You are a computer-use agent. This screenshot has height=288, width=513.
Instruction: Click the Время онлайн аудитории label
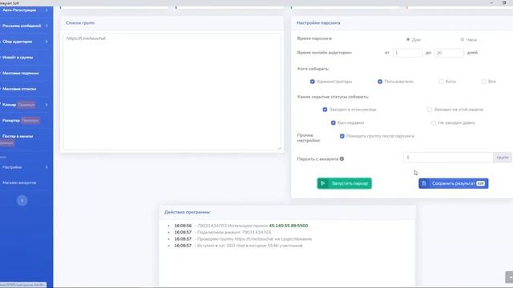coord(324,53)
